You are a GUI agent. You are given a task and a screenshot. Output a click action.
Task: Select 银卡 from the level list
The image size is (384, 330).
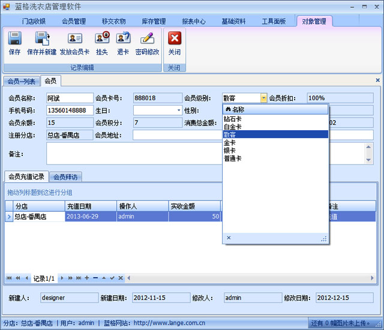(x=275, y=151)
